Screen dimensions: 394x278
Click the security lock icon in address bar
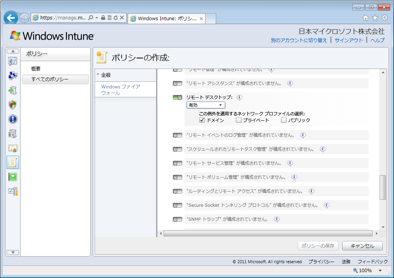[103, 18]
